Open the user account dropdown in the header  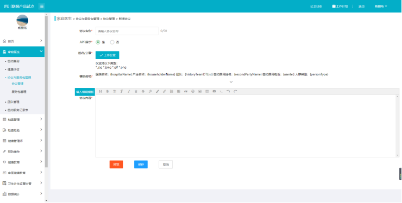381,7
